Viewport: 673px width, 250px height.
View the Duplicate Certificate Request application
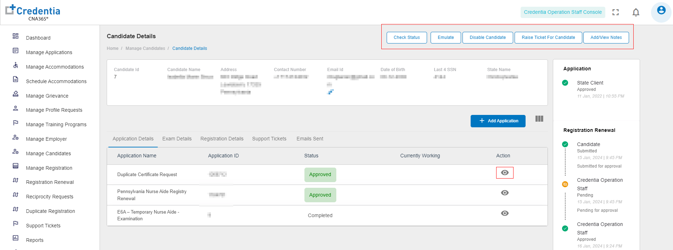[505, 173]
